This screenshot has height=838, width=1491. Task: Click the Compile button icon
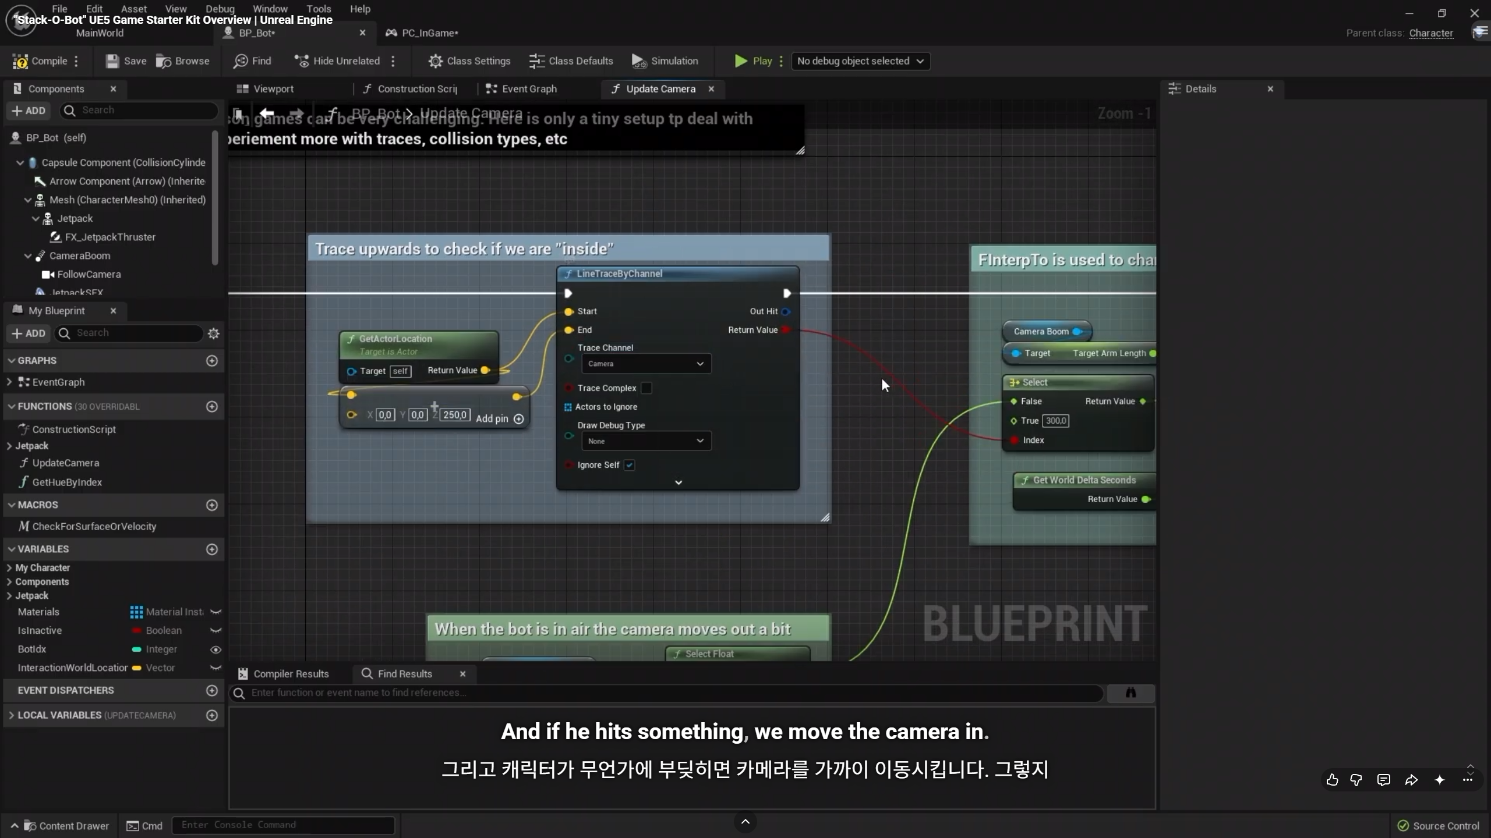click(21, 61)
